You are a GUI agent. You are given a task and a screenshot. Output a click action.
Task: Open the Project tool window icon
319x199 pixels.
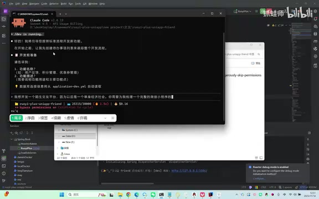coord(4,19)
